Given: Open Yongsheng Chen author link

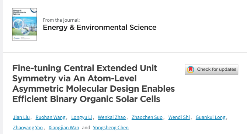Looking at the screenshot, I should 111,127.
